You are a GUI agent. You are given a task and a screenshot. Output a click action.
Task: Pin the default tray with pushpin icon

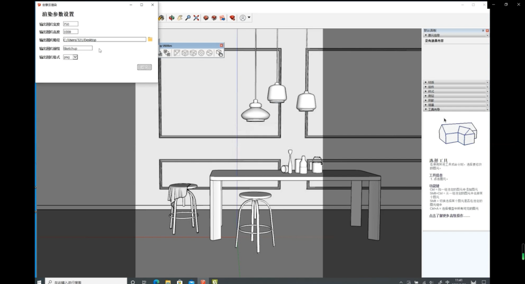pyautogui.click(x=483, y=30)
